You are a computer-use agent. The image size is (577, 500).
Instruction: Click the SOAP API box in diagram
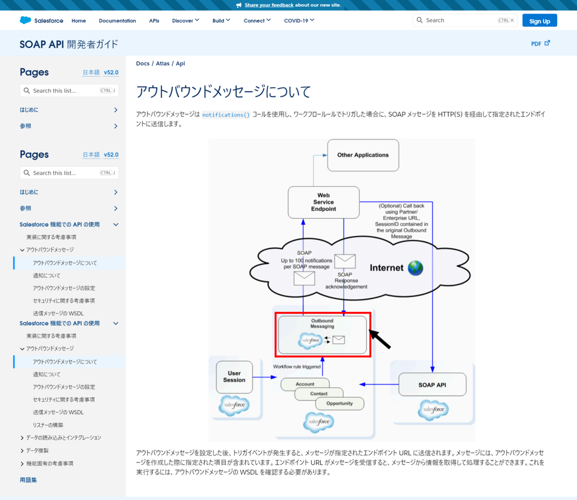(x=432, y=384)
